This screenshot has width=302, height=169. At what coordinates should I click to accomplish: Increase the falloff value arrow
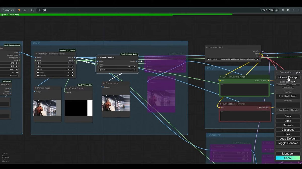coord(134,70)
